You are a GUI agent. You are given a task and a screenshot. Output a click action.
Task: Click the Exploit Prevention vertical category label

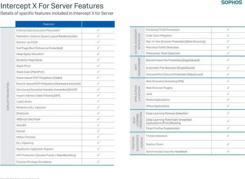(8, 96)
